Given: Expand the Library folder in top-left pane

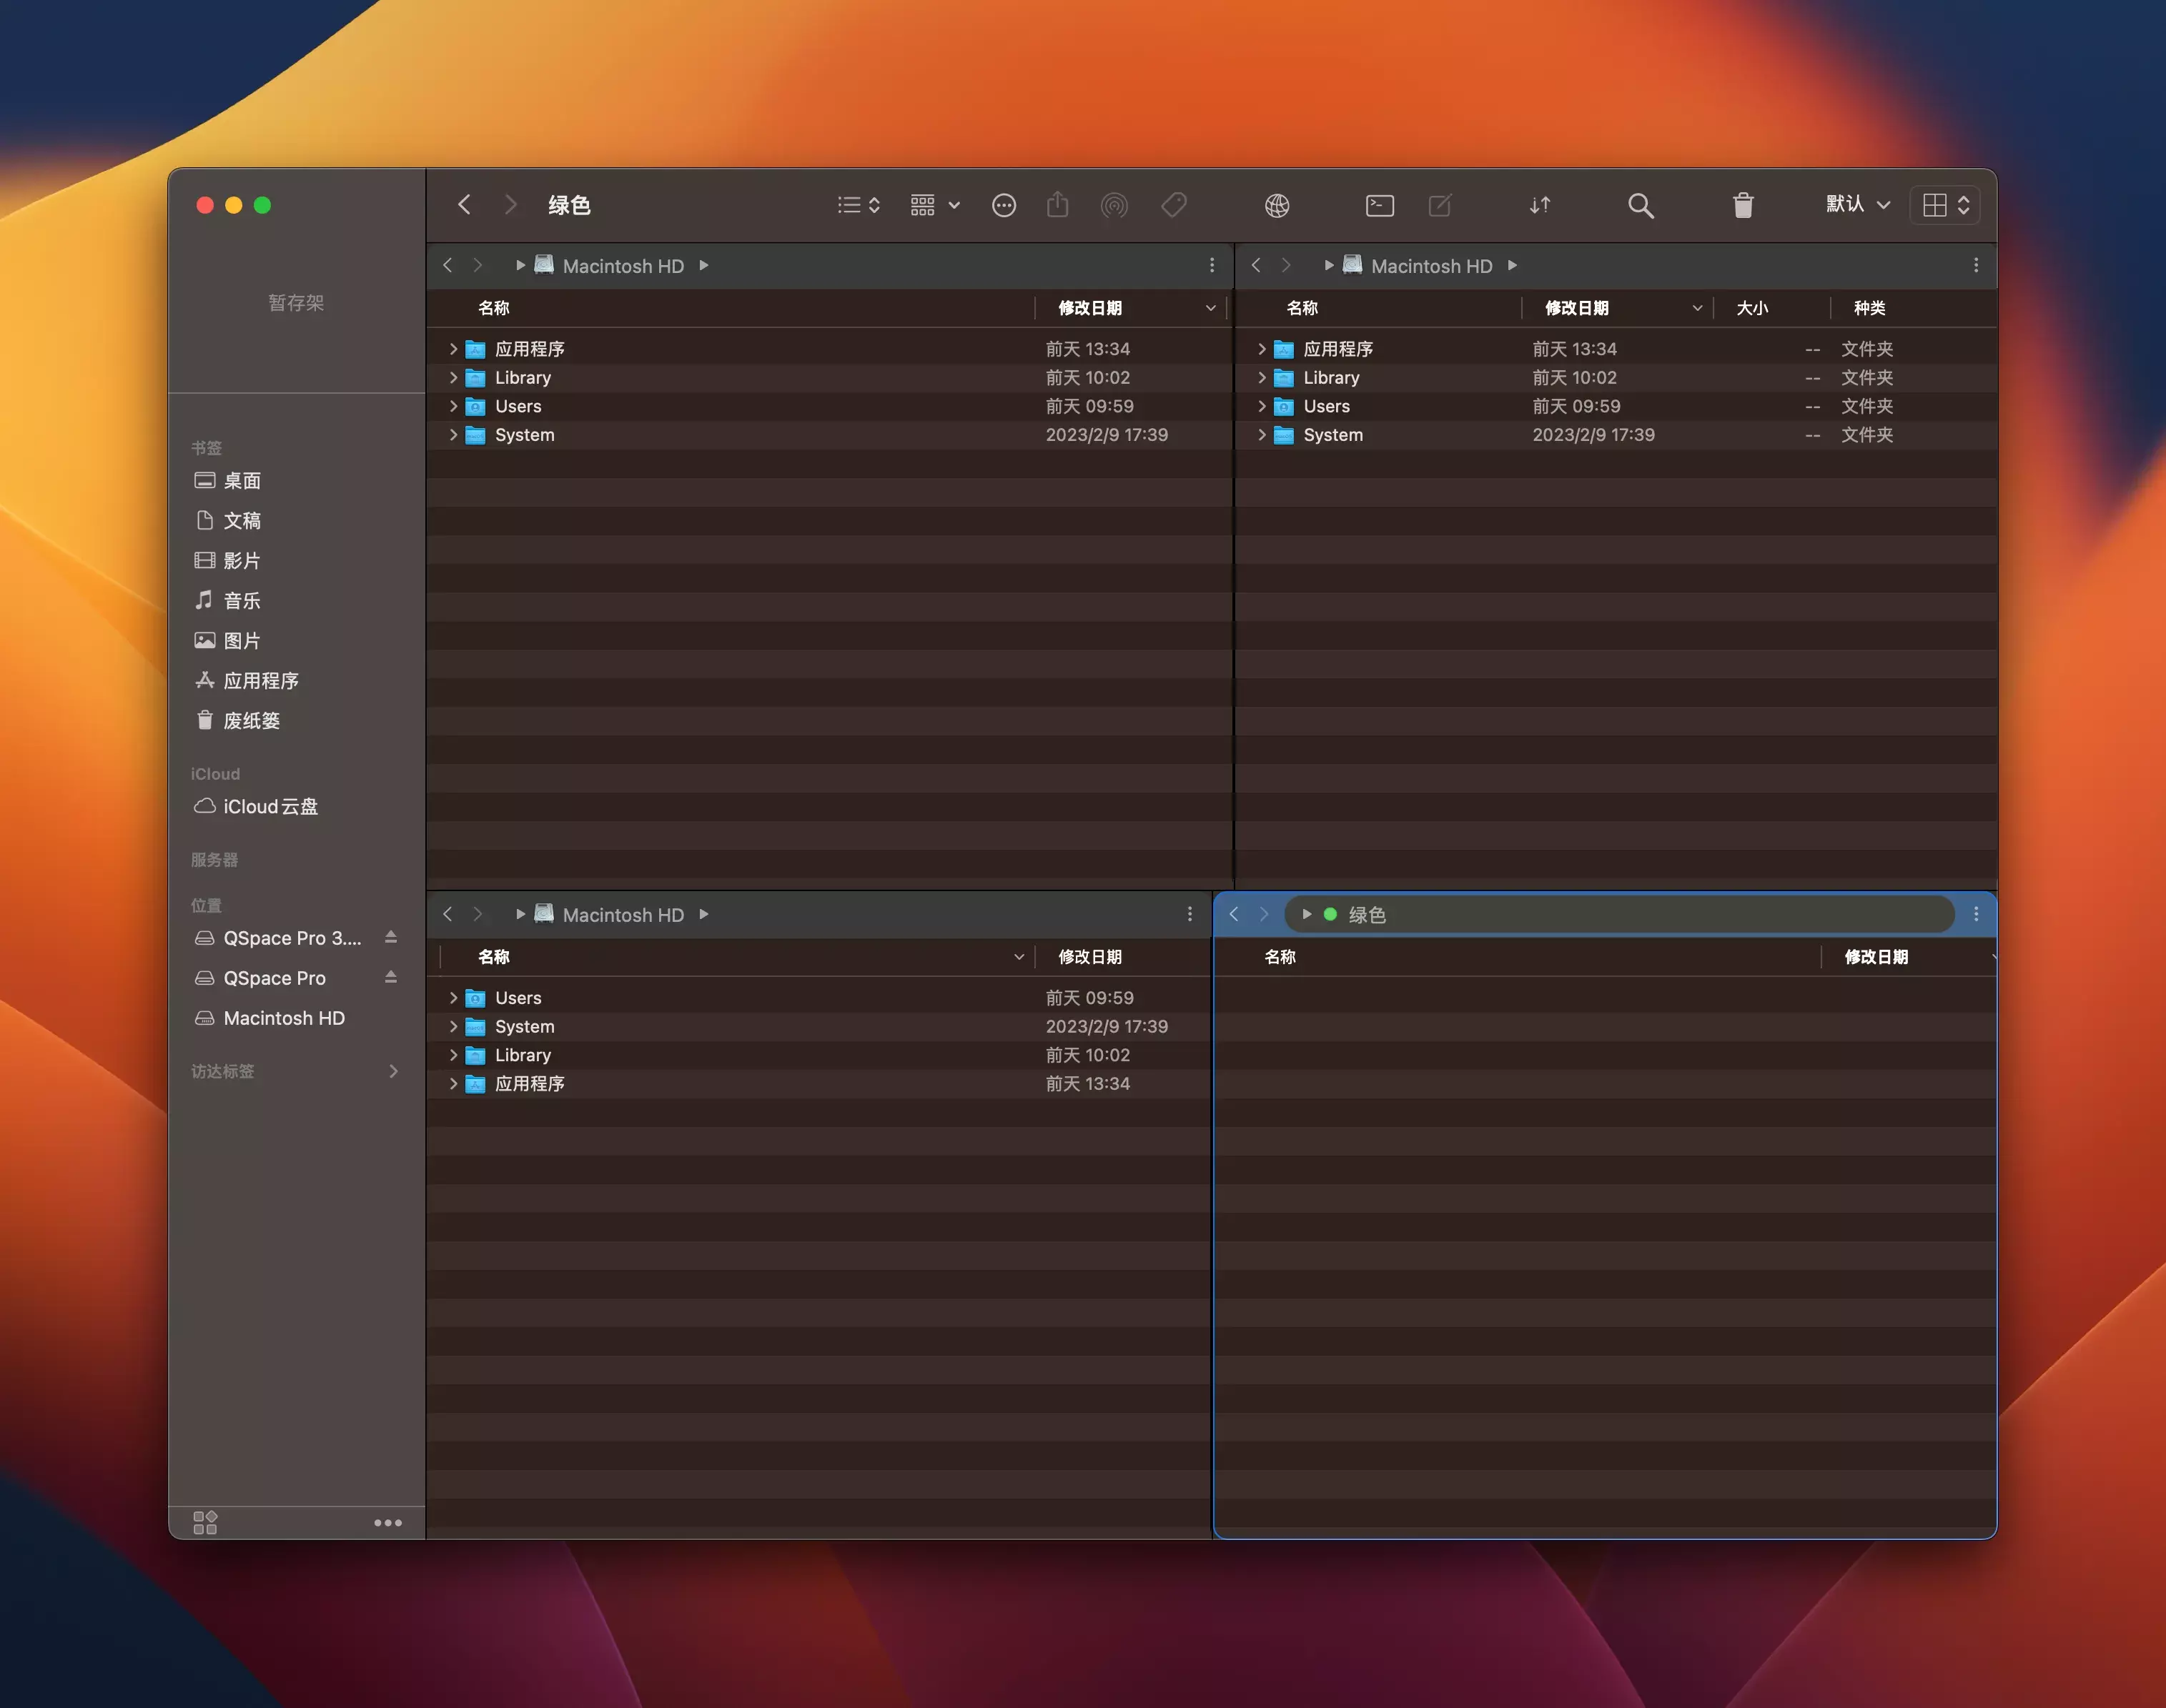Looking at the screenshot, I should point(453,378).
